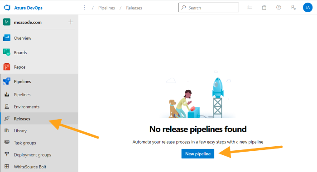The image size is (317, 172).
Task: Click the blue Pipelines rocket hub icon
Action: pos(7,81)
